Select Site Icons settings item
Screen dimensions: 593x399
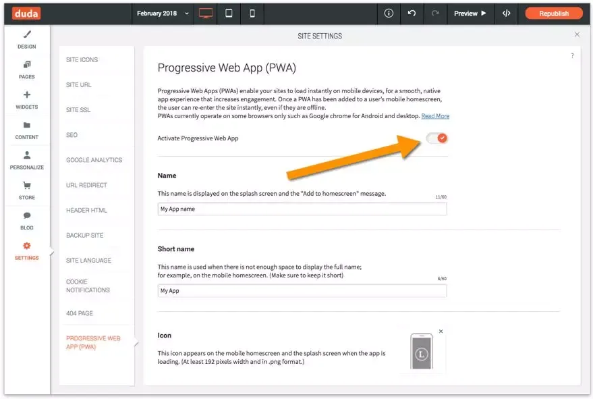click(x=82, y=60)
